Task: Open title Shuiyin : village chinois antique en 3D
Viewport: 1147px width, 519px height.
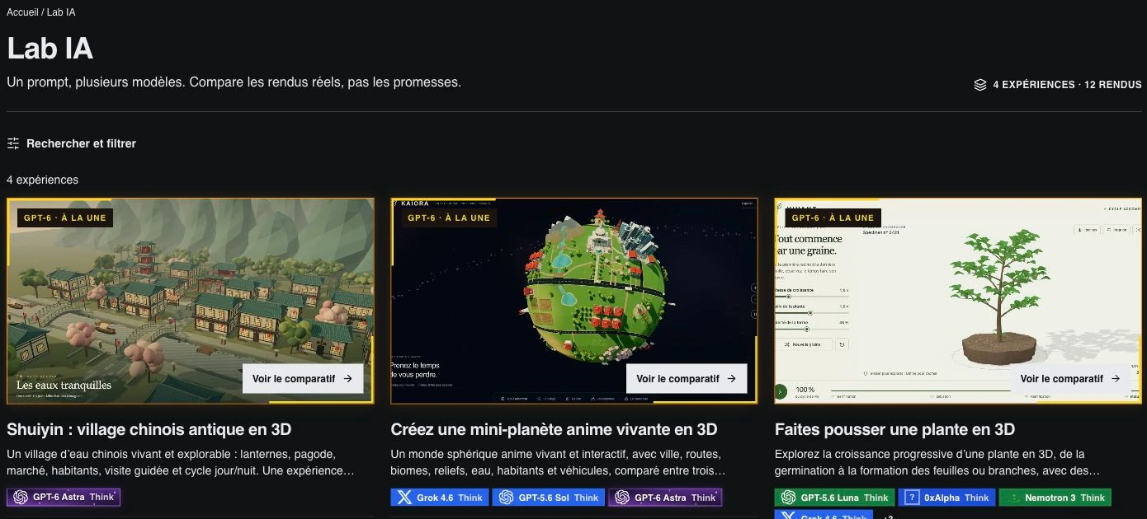Action: point(149,429)
